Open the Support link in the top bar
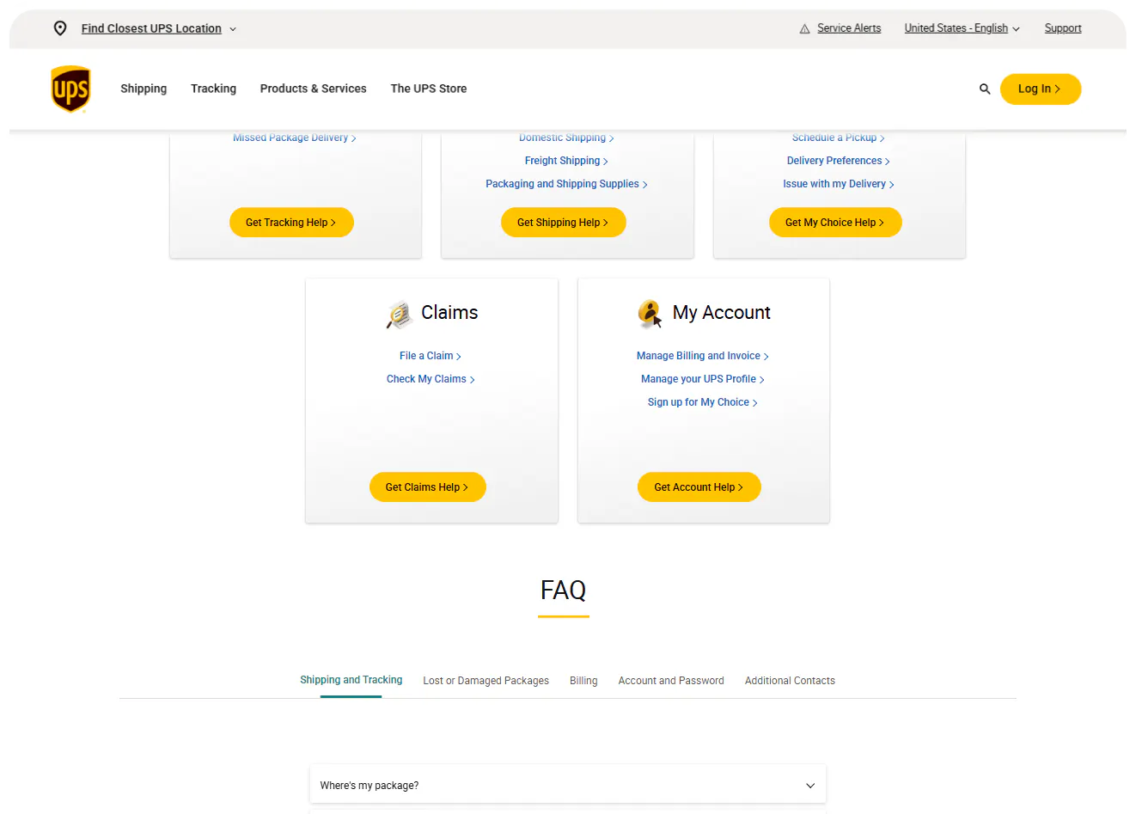Viewport: 1136px width, 814px height. point(1062,28)
